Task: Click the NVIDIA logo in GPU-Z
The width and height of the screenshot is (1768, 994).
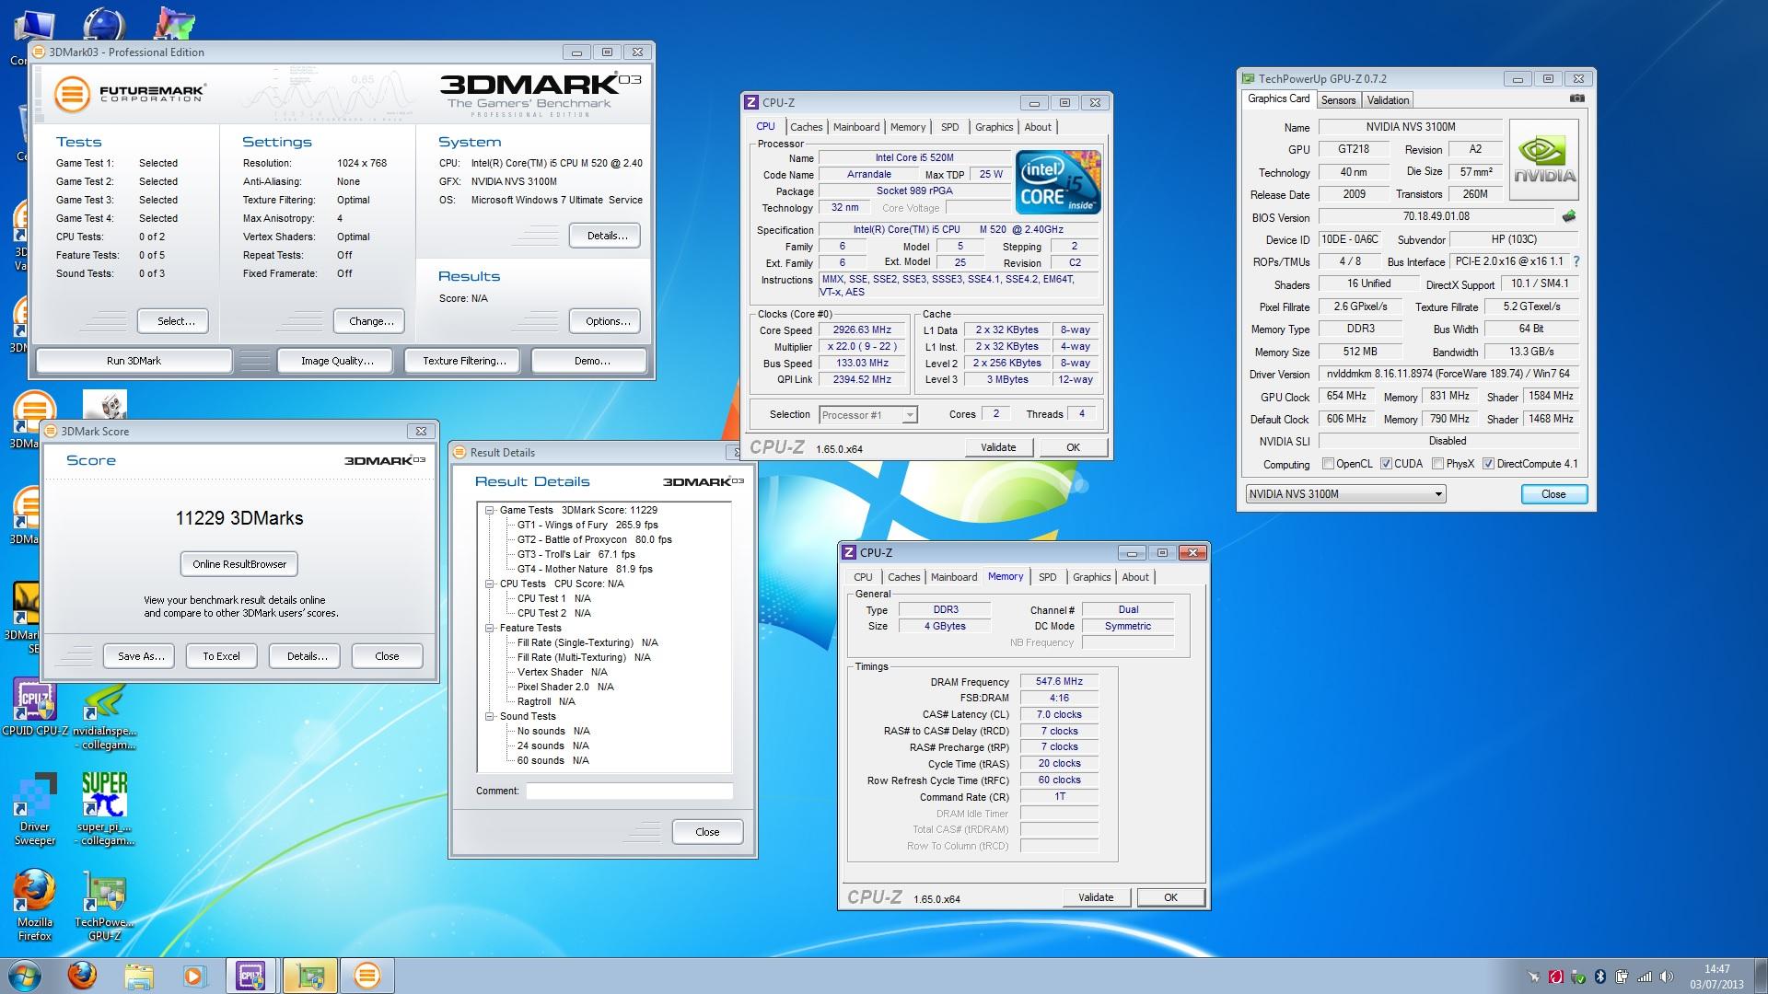Action: click(1545, 160)
